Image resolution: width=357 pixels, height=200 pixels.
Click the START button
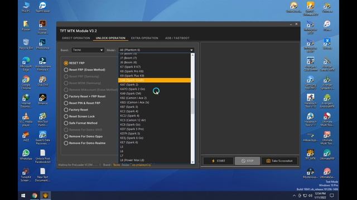(218, 161)
